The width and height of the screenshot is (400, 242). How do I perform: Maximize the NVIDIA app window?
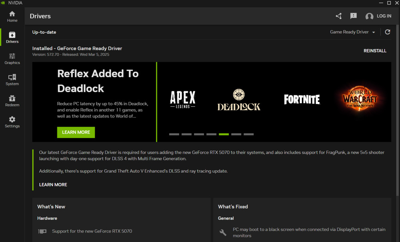pyautogui.click(x=389, y=3)
